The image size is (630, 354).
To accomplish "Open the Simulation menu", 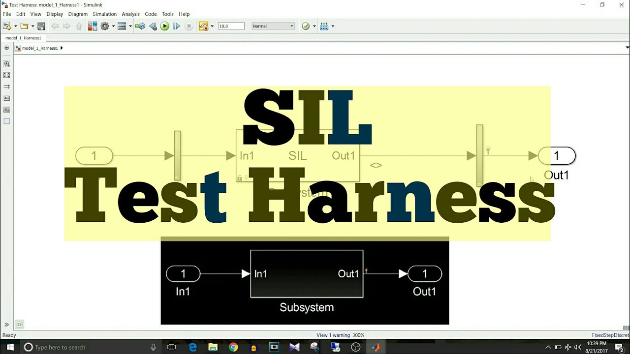I will [105, 14].
